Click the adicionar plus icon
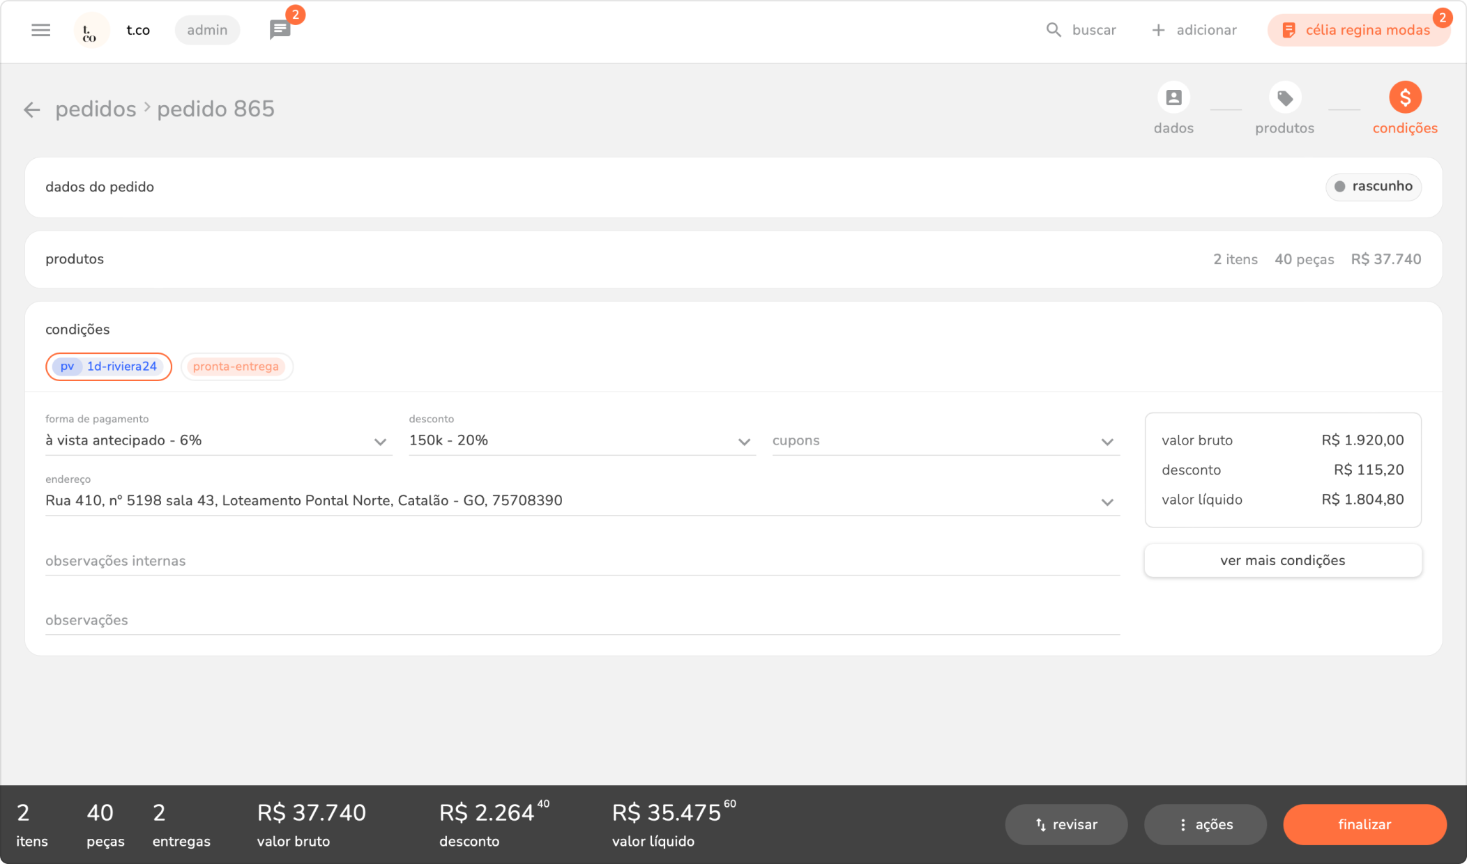The height and width of the screenshot is (864, 1467). click(x=1158, y=30)
